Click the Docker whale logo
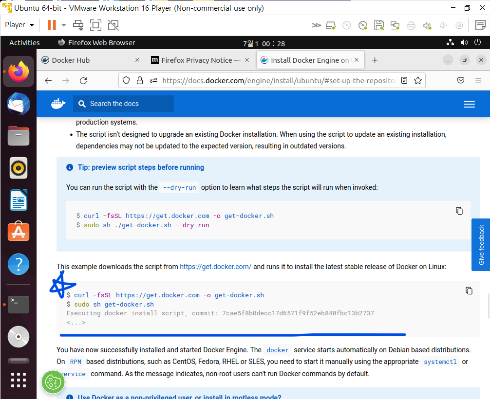Image resolution: width=490 pixels, height=399 pixels. pos(58,104)
